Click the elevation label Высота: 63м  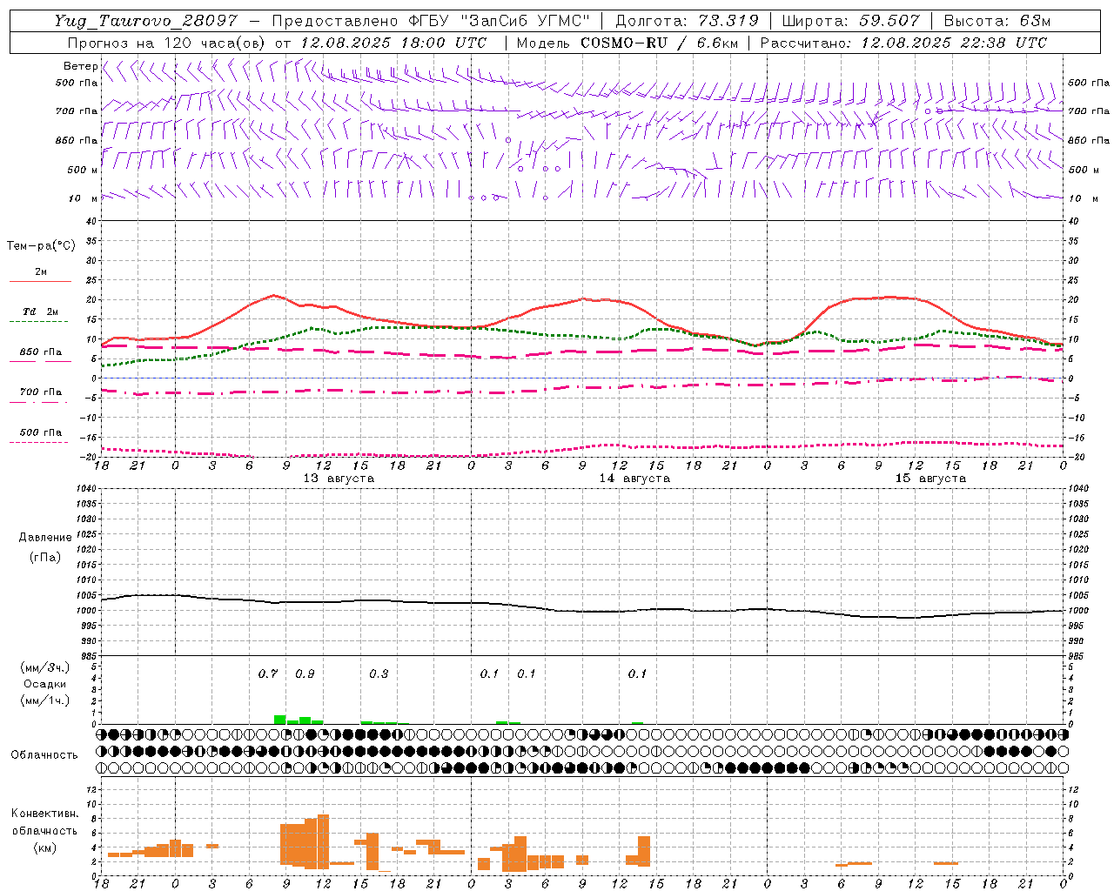tap(997, 21)
